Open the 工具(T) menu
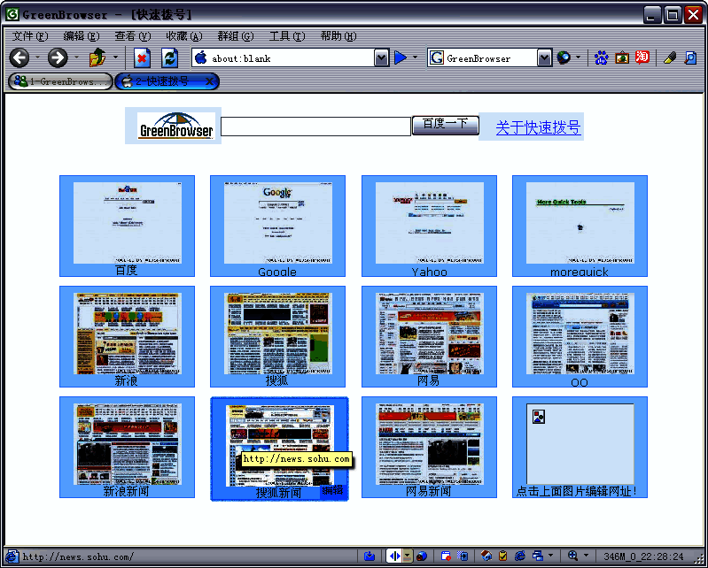The width and height of the screenshot is (708, 568). point(287,36)
